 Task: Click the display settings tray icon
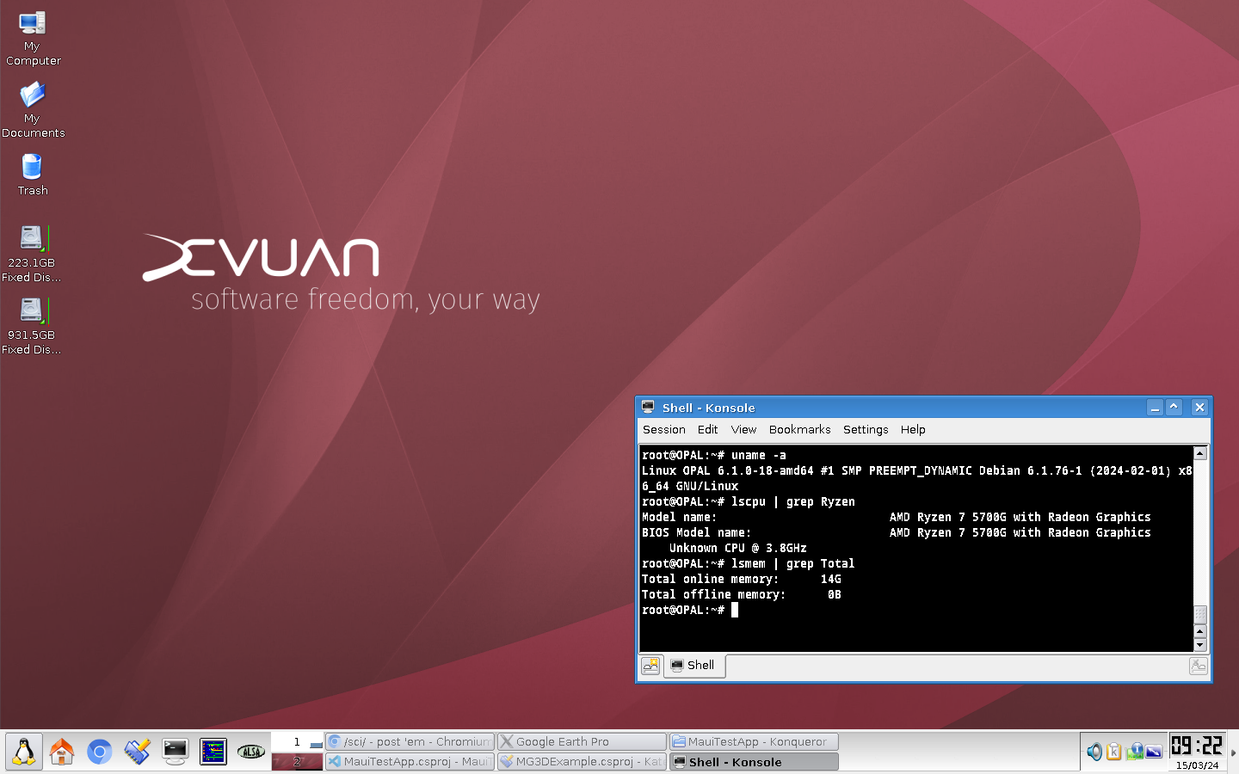point(1155,752)
